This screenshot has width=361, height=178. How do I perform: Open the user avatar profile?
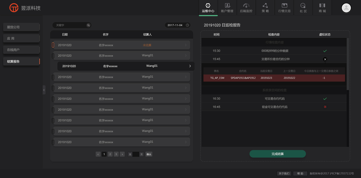point(346,8)
